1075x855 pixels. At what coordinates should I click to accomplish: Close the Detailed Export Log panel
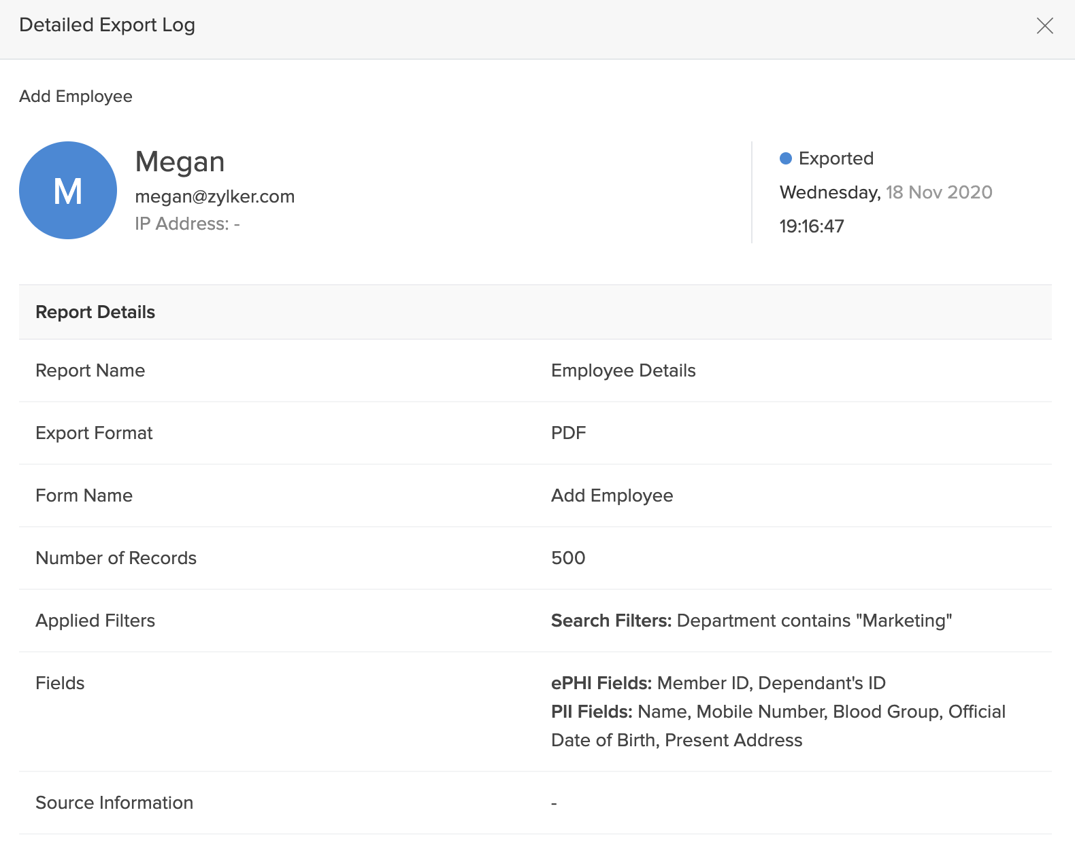tap(1044, 26)
